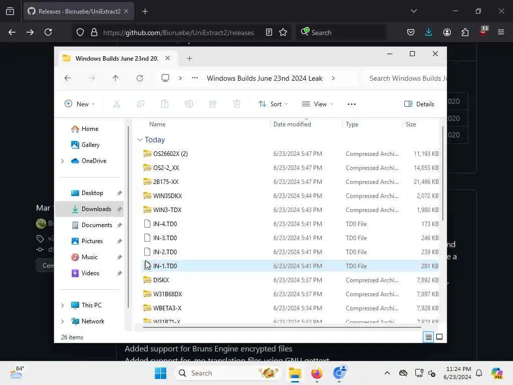The height and width of the screenshot is (385, 513).
Task: Open weather widget on taskbar
Action: (x=17, y=372)
